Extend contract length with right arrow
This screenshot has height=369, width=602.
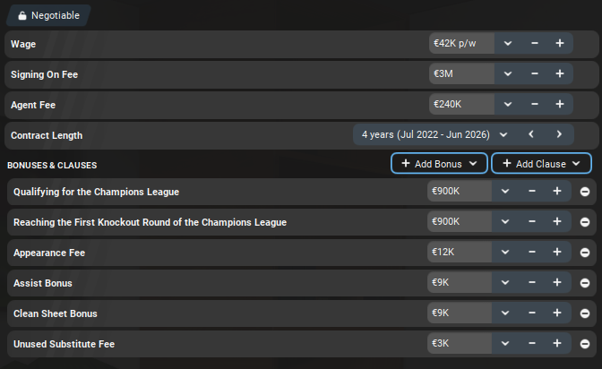(x=559, y=134)
